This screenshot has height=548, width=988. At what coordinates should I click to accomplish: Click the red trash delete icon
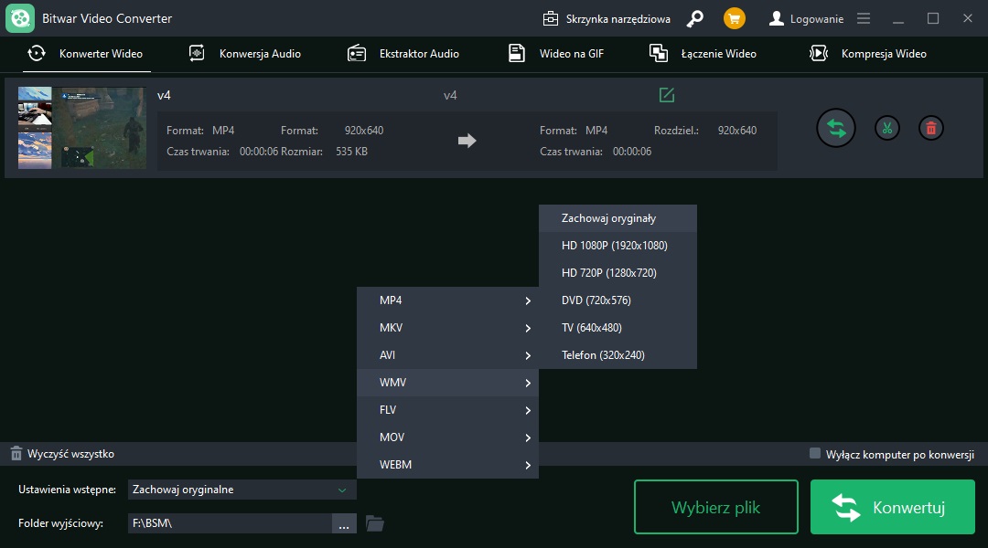[930, 128]
